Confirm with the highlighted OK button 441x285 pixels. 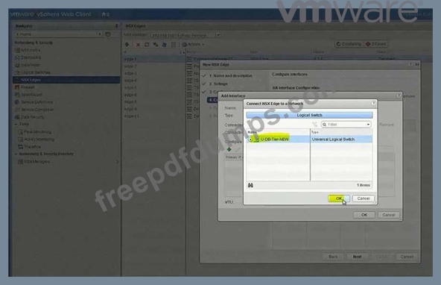[x=339, y=198]
